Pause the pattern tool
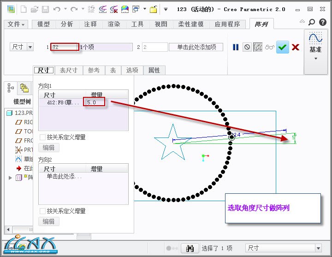Image resolution: width=332 pixels, height=257 pixels. pyautogui.click(x=236, y=47)
